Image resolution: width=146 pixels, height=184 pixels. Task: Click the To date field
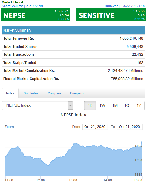pos(129,127)
